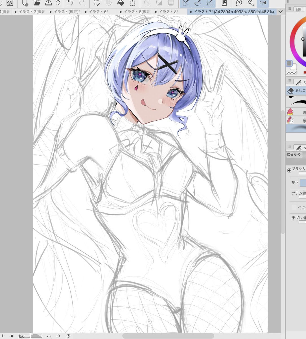The image size is (306, 339).
Task: Toggle Snap to Special Ruler
Action: coord(198,3)
